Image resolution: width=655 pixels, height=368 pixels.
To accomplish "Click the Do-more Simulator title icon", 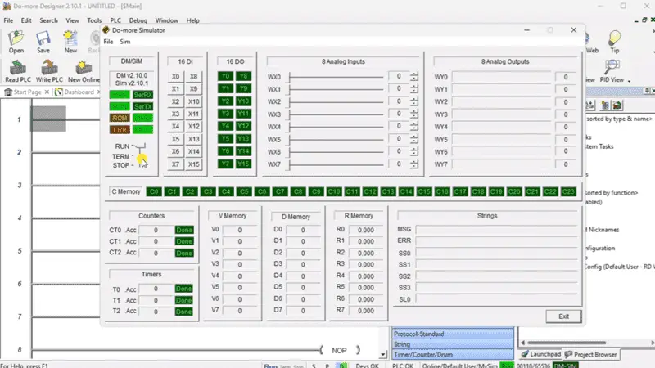I will coord(106,30).
